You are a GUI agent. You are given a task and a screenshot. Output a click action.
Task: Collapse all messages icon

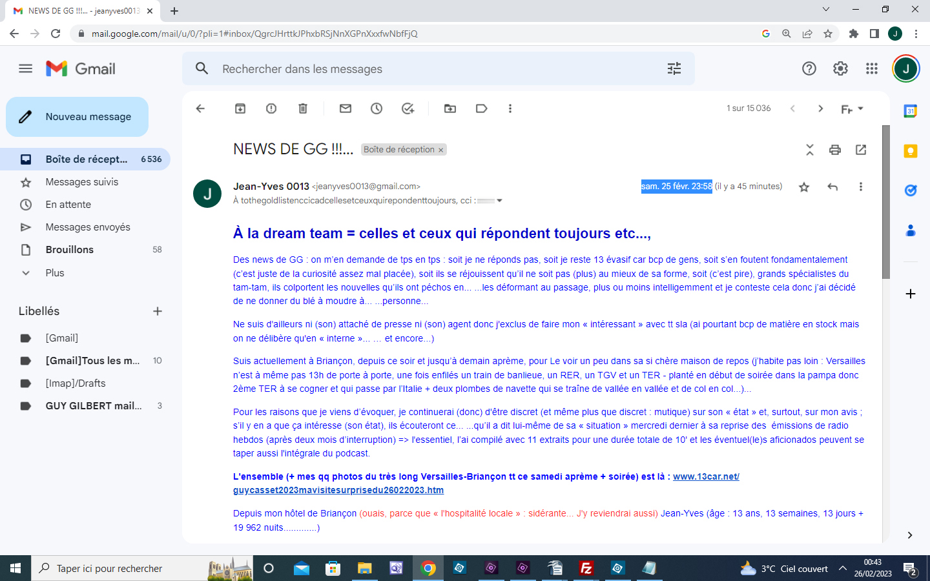pos(810,150)
